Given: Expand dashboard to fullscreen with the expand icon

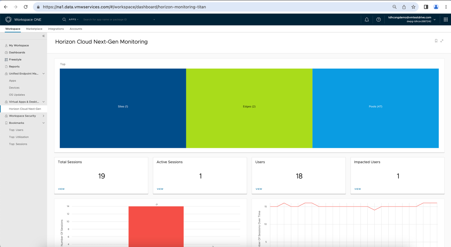Looking at the screenshot, I should coord(442,41).
